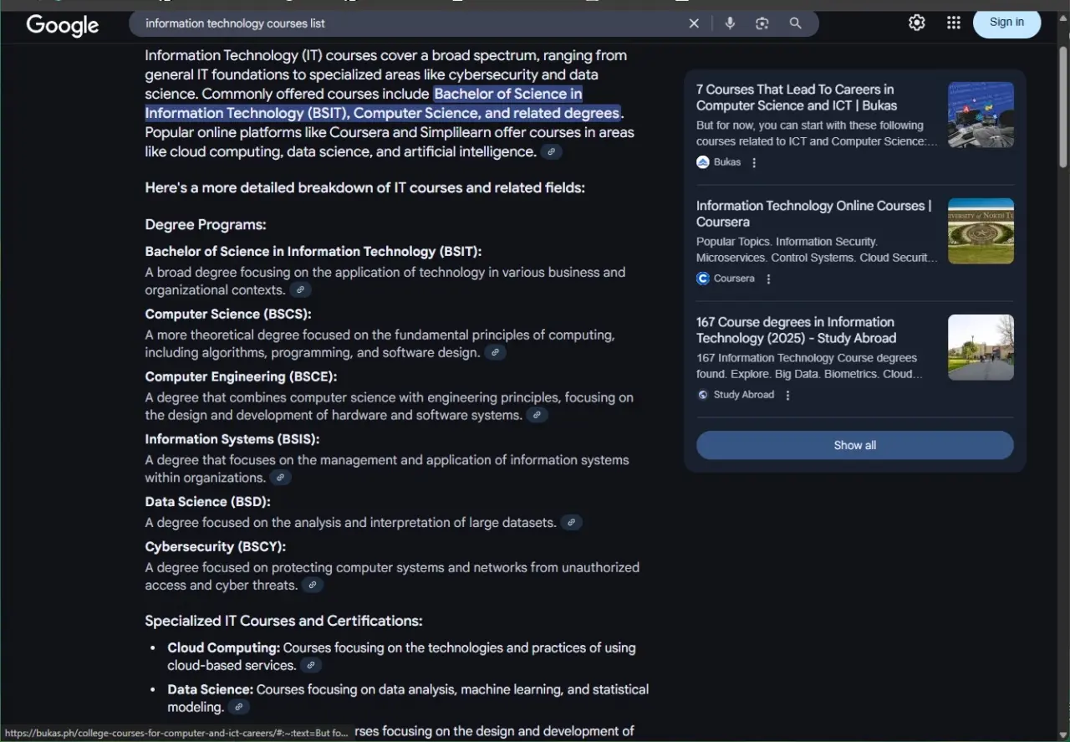This screenshot has width=1070, height=742.
Task: Click Study Abroad result thumbnail image
Action: (x=981, y=347)
